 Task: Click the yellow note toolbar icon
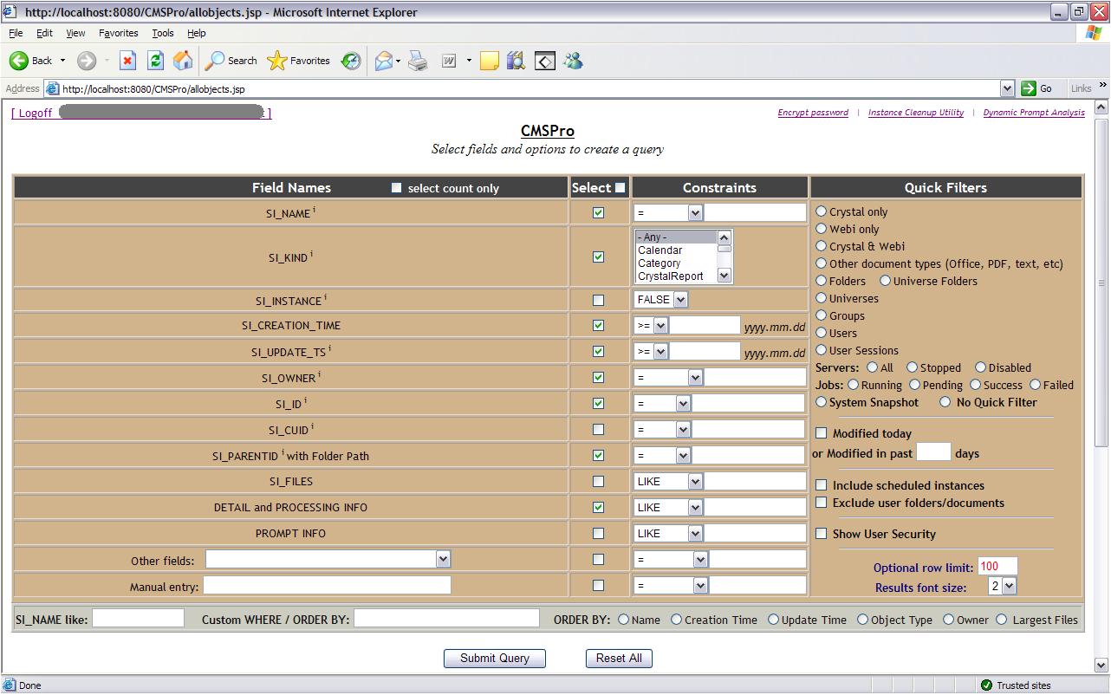click(x=490, y=61)
